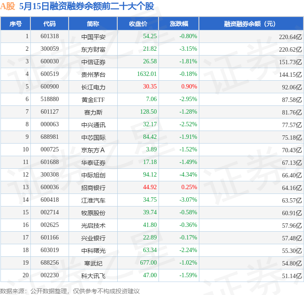304x295 pixels.
Task: Click the 数据来源 footnote text
Action: pos(70,291)
